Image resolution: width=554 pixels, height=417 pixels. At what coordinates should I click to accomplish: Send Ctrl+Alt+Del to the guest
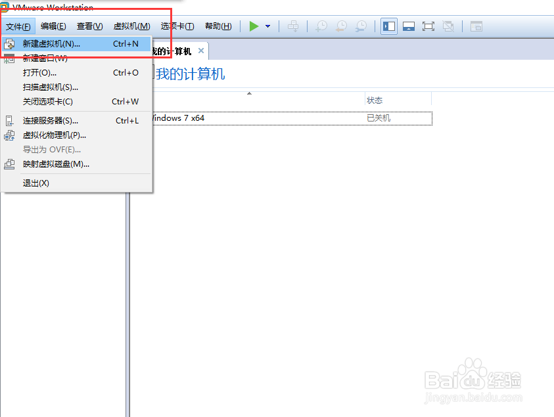click(x=294, y=26)
